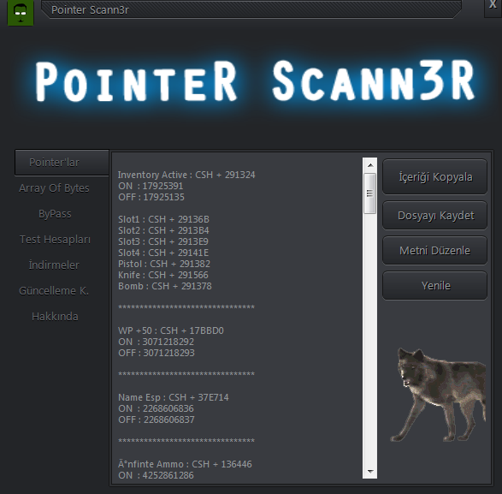Click the 'Slot4 : CSH + 29141E' line
The width and height of the screenshot is (502, 494).
tap(163, 253)
